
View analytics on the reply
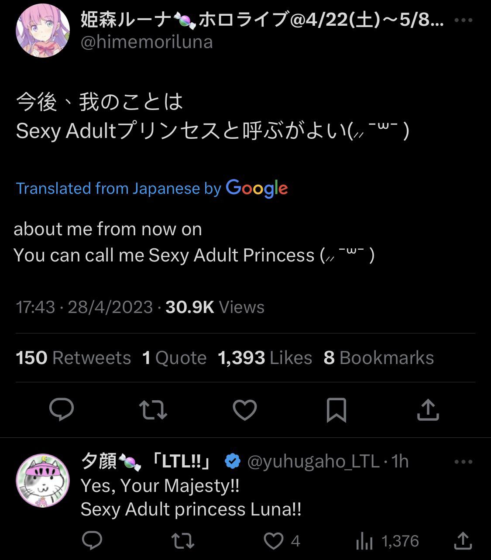pos(363,541)
